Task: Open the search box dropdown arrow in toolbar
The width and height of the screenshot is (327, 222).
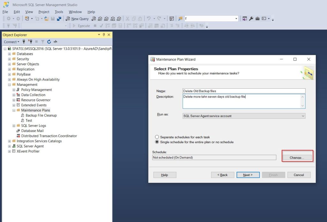Action: click(x=236, y=19)
